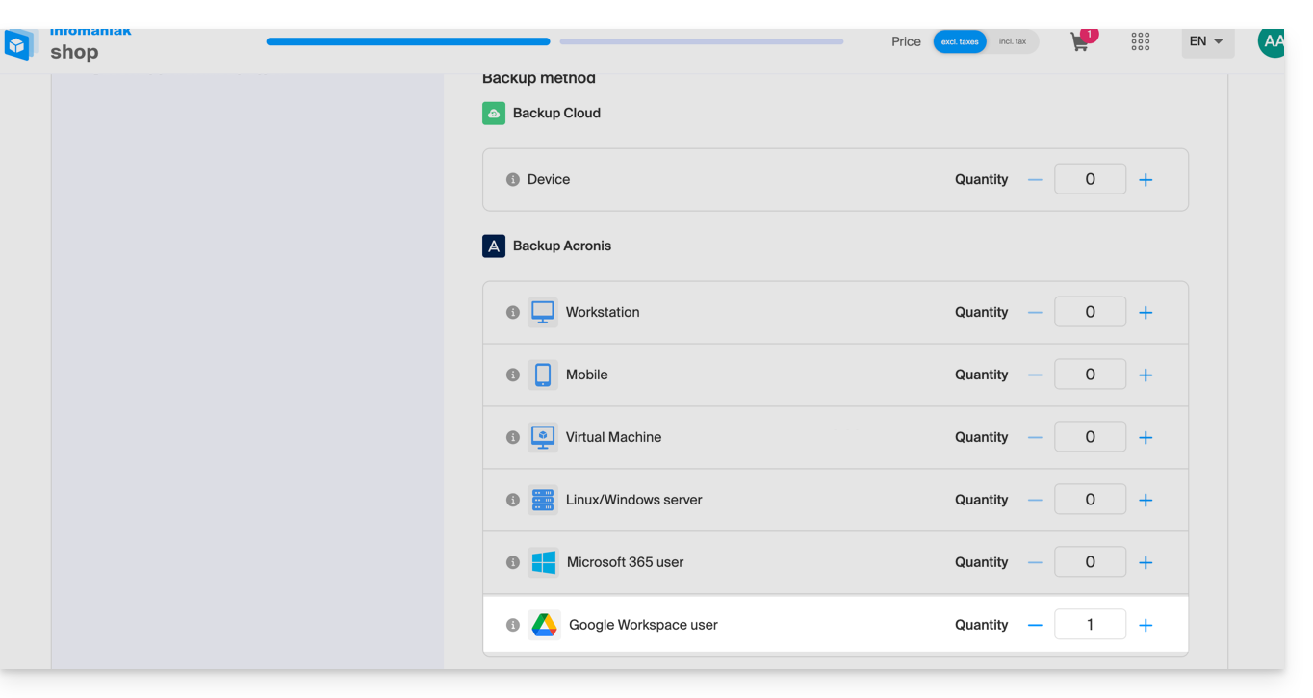This screenshot has width=1313, height=698.
Task: Click the info icon beside Device
Action: 513,180
